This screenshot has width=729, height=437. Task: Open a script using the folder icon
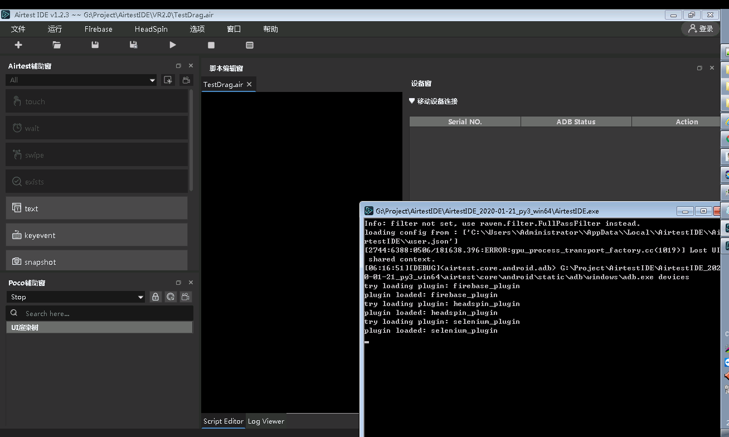(57, 45)
